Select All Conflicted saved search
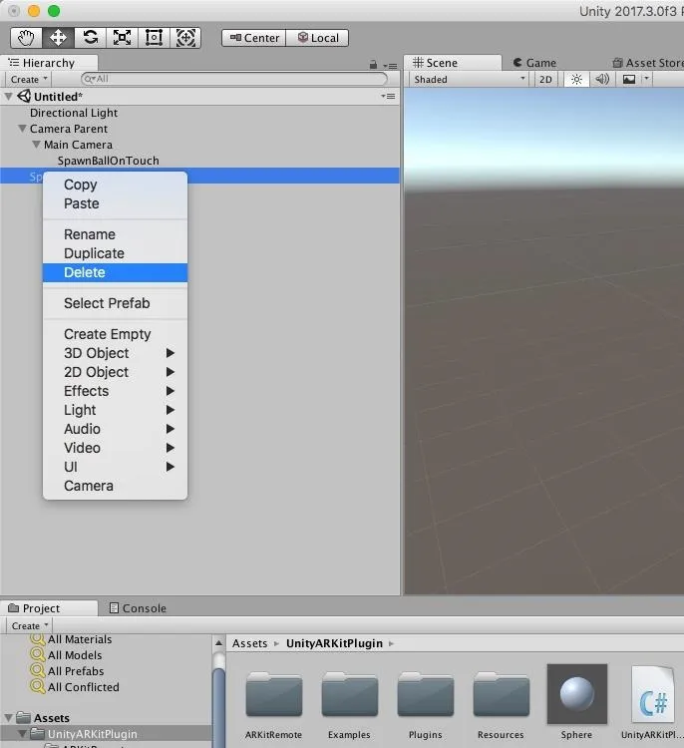This screenshot has height=748, width=684. point(83,687)
